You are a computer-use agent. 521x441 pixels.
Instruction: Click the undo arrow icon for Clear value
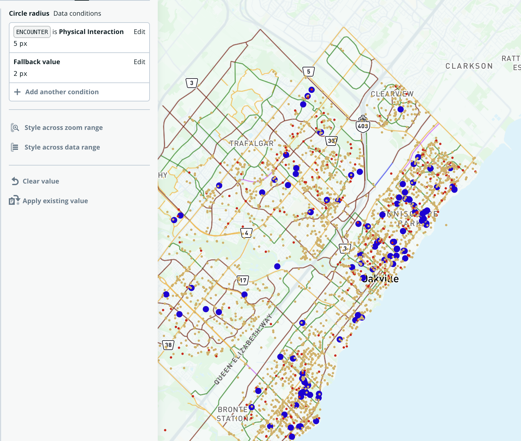click(15, 181)
